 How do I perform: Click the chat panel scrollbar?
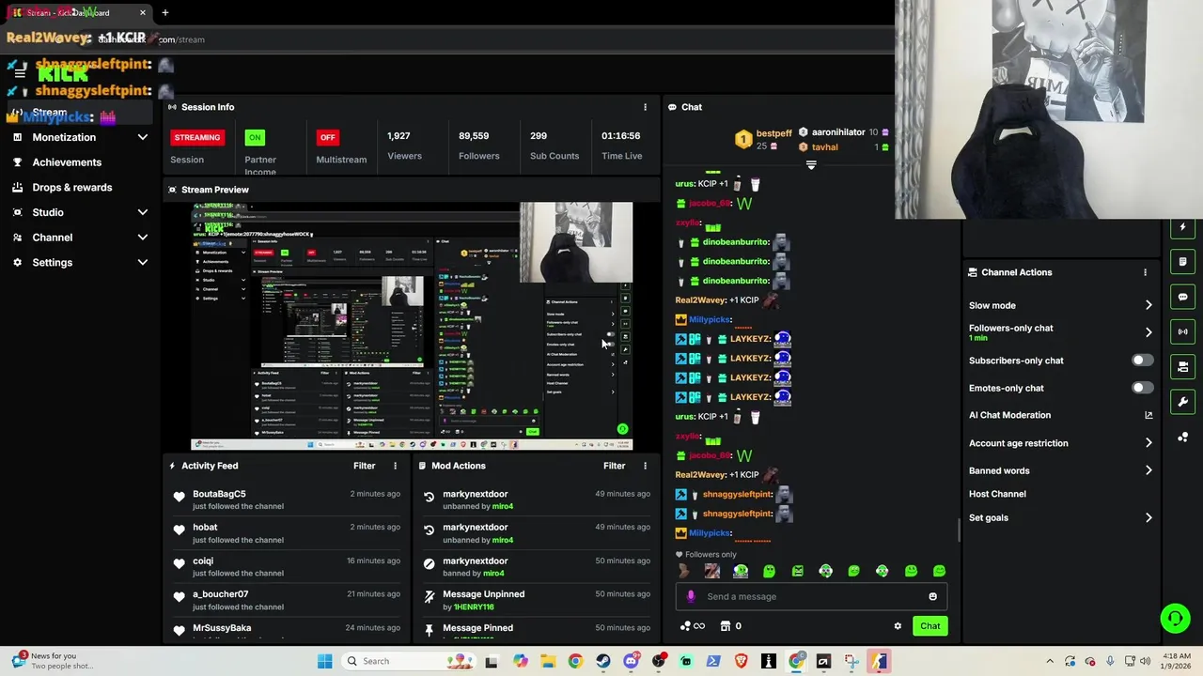(x=959, y=530)
